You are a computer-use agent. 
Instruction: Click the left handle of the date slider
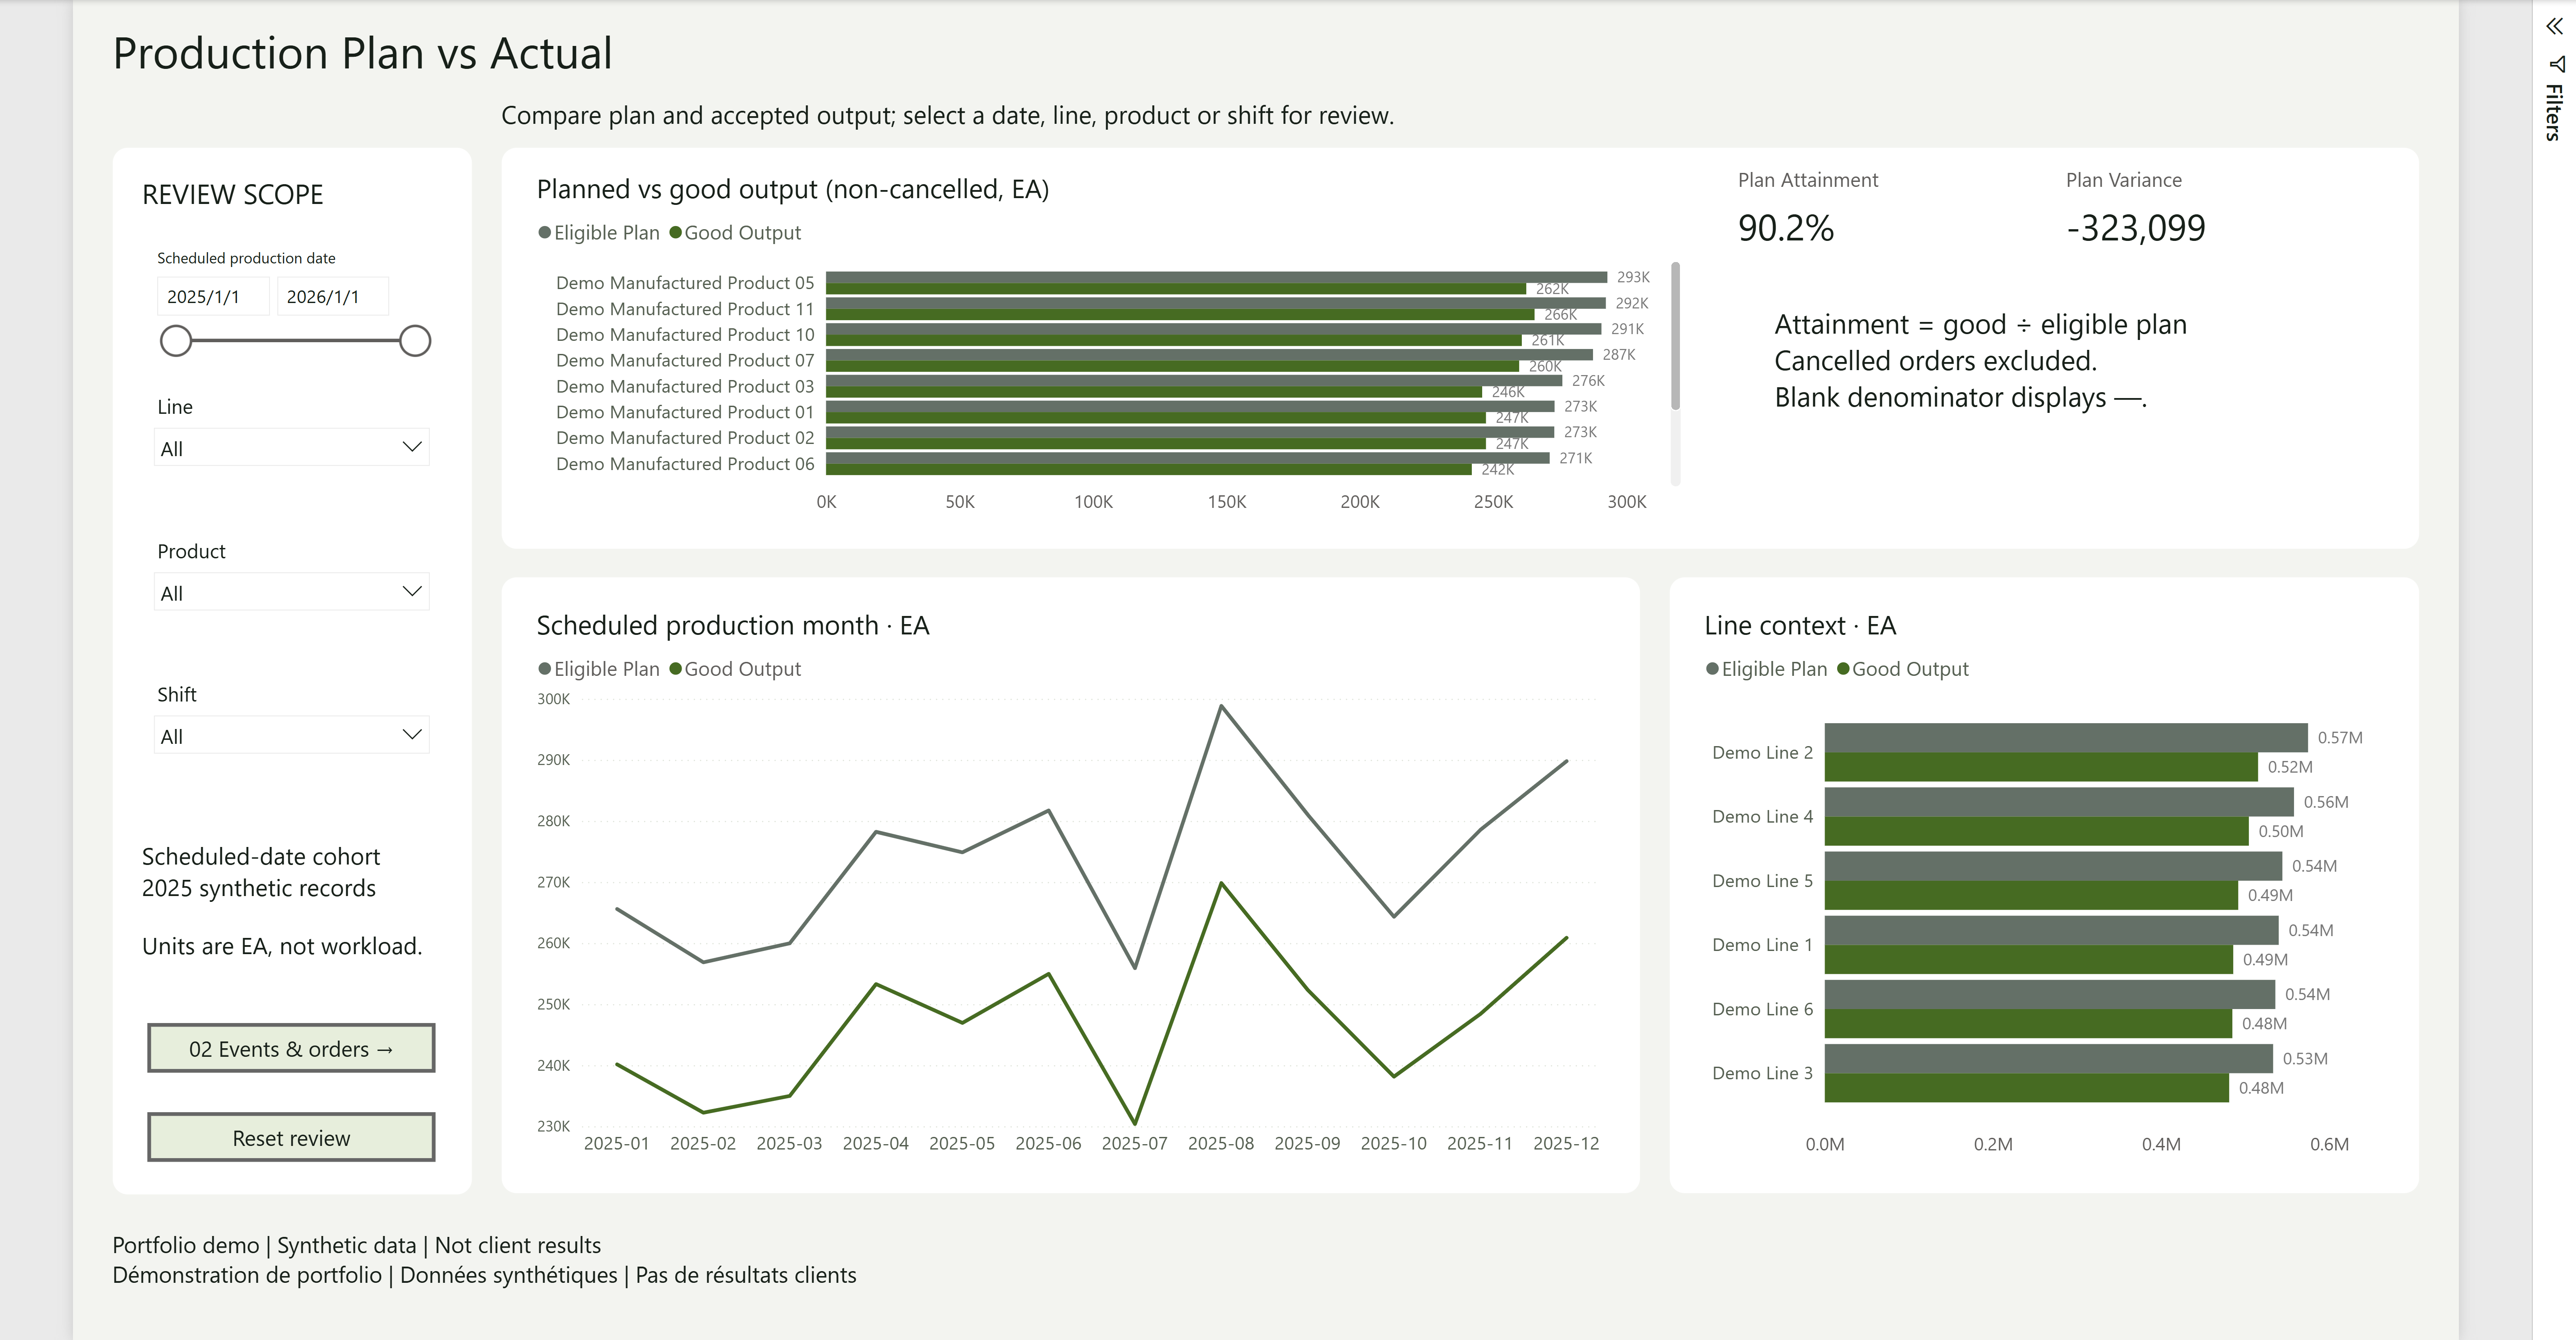tap(176, 341)
